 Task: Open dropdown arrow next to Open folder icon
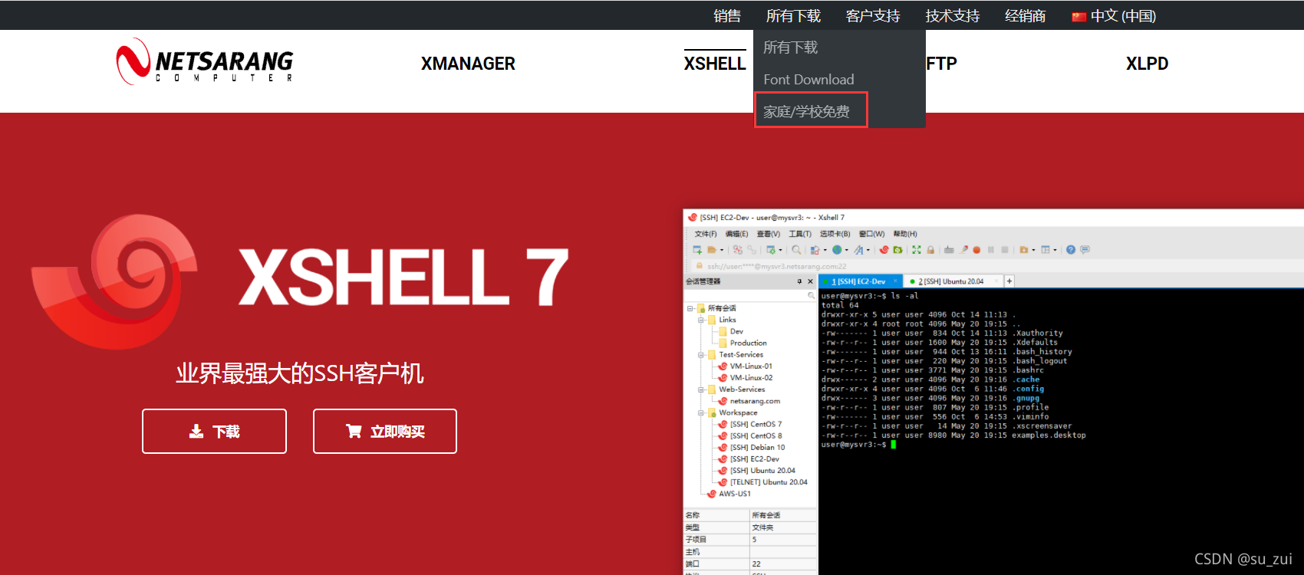click(x=722, y=250)
